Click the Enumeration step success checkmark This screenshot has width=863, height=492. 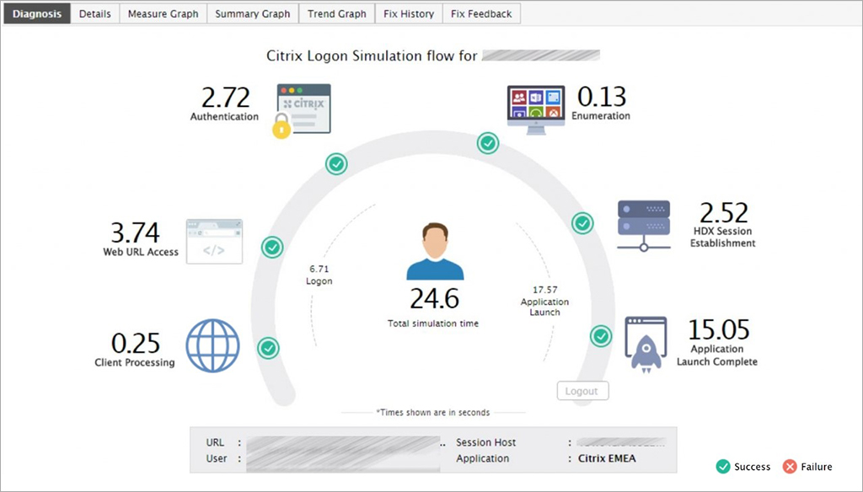(488, 143)
